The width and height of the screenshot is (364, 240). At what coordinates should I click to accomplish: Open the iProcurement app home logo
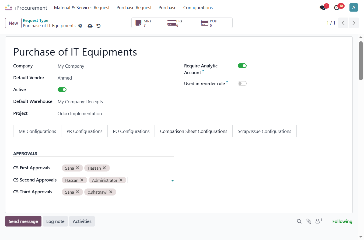(x=8, y=8)
